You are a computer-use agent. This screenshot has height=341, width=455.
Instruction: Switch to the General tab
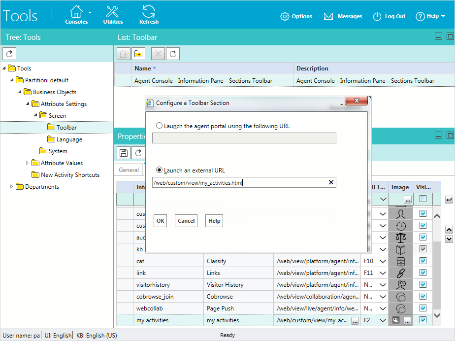[x=129, y=170]
